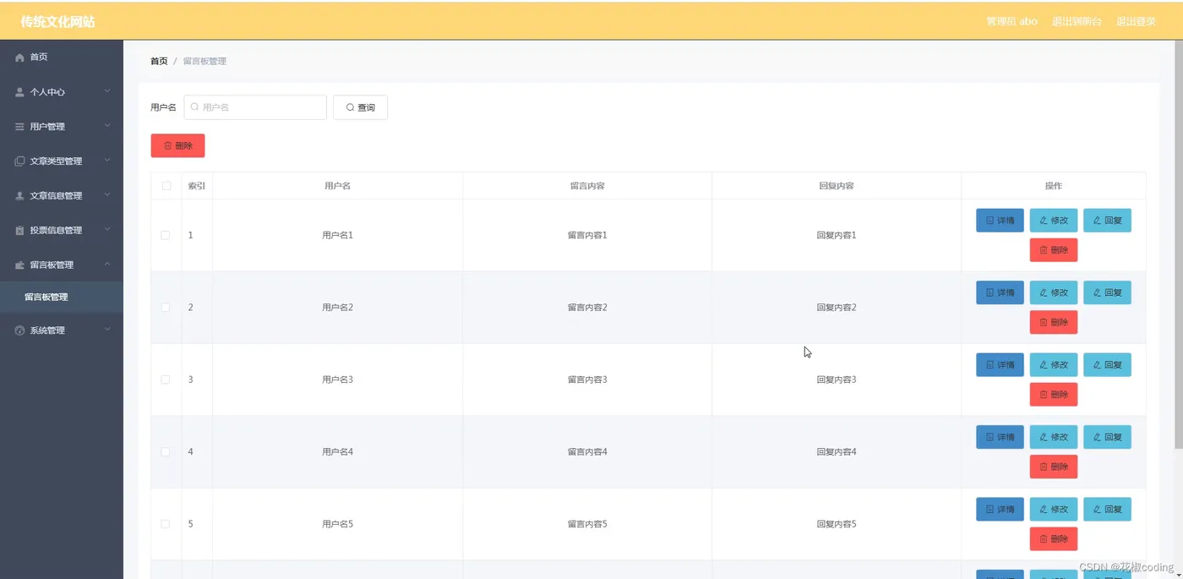Expand the 系统管理 submenu arrow
Image resolution: width=1183 pixels, height=579 pixels.
pos(107,330)
